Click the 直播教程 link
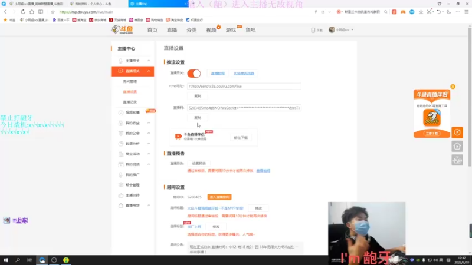472x265 pixels. point(218,73)
